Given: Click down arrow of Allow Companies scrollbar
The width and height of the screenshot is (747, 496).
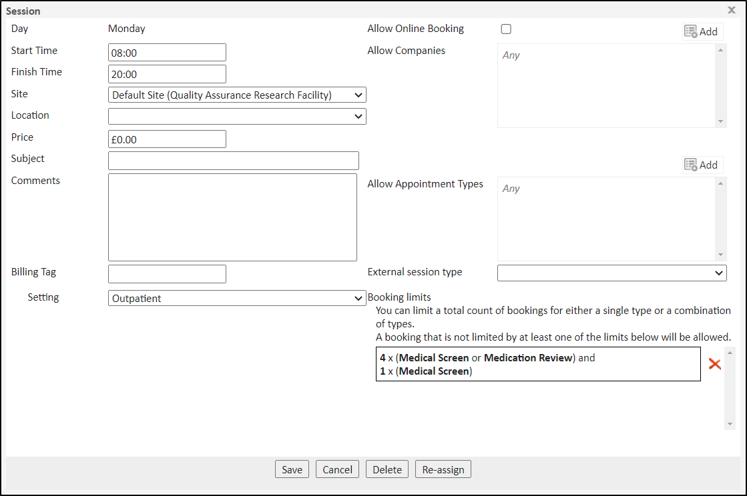Looking at the screenshot, I should (720, 121).
